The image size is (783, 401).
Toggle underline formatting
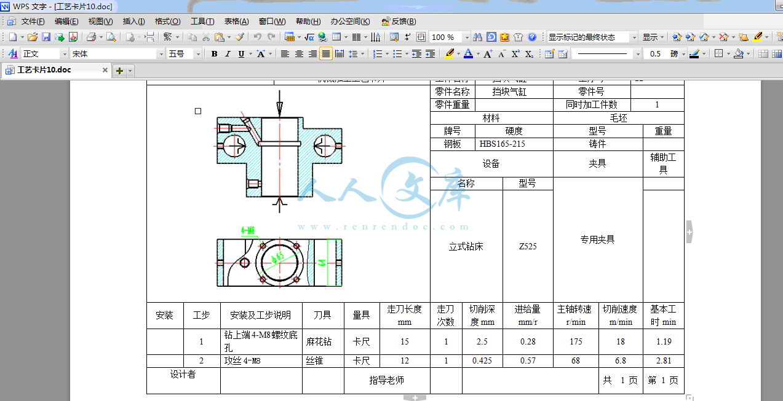tap(241, 53)
